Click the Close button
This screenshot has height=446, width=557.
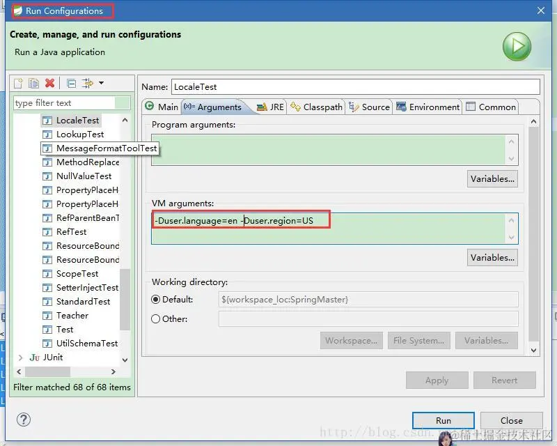click(x=512, y=420)
